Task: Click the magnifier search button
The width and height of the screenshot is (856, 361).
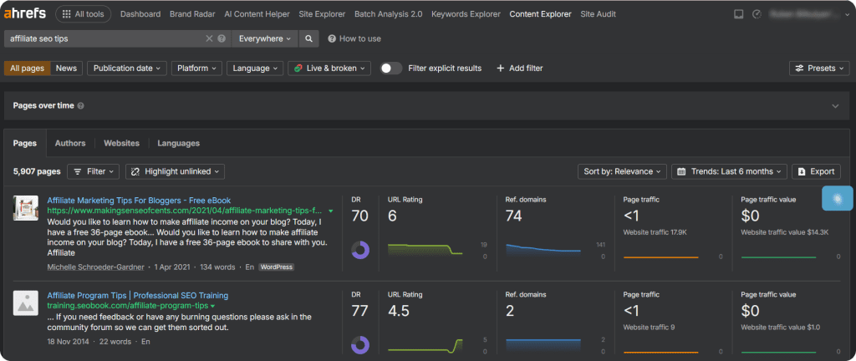Action: [x=308, y=38]
